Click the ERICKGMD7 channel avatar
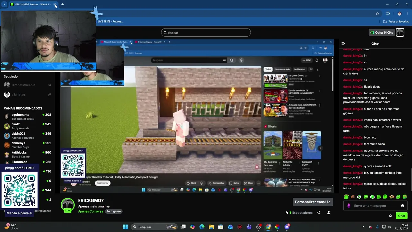Image resolution: width=412 pixels, height=232 pixels. pyautogui.click(x=68, y=205)
